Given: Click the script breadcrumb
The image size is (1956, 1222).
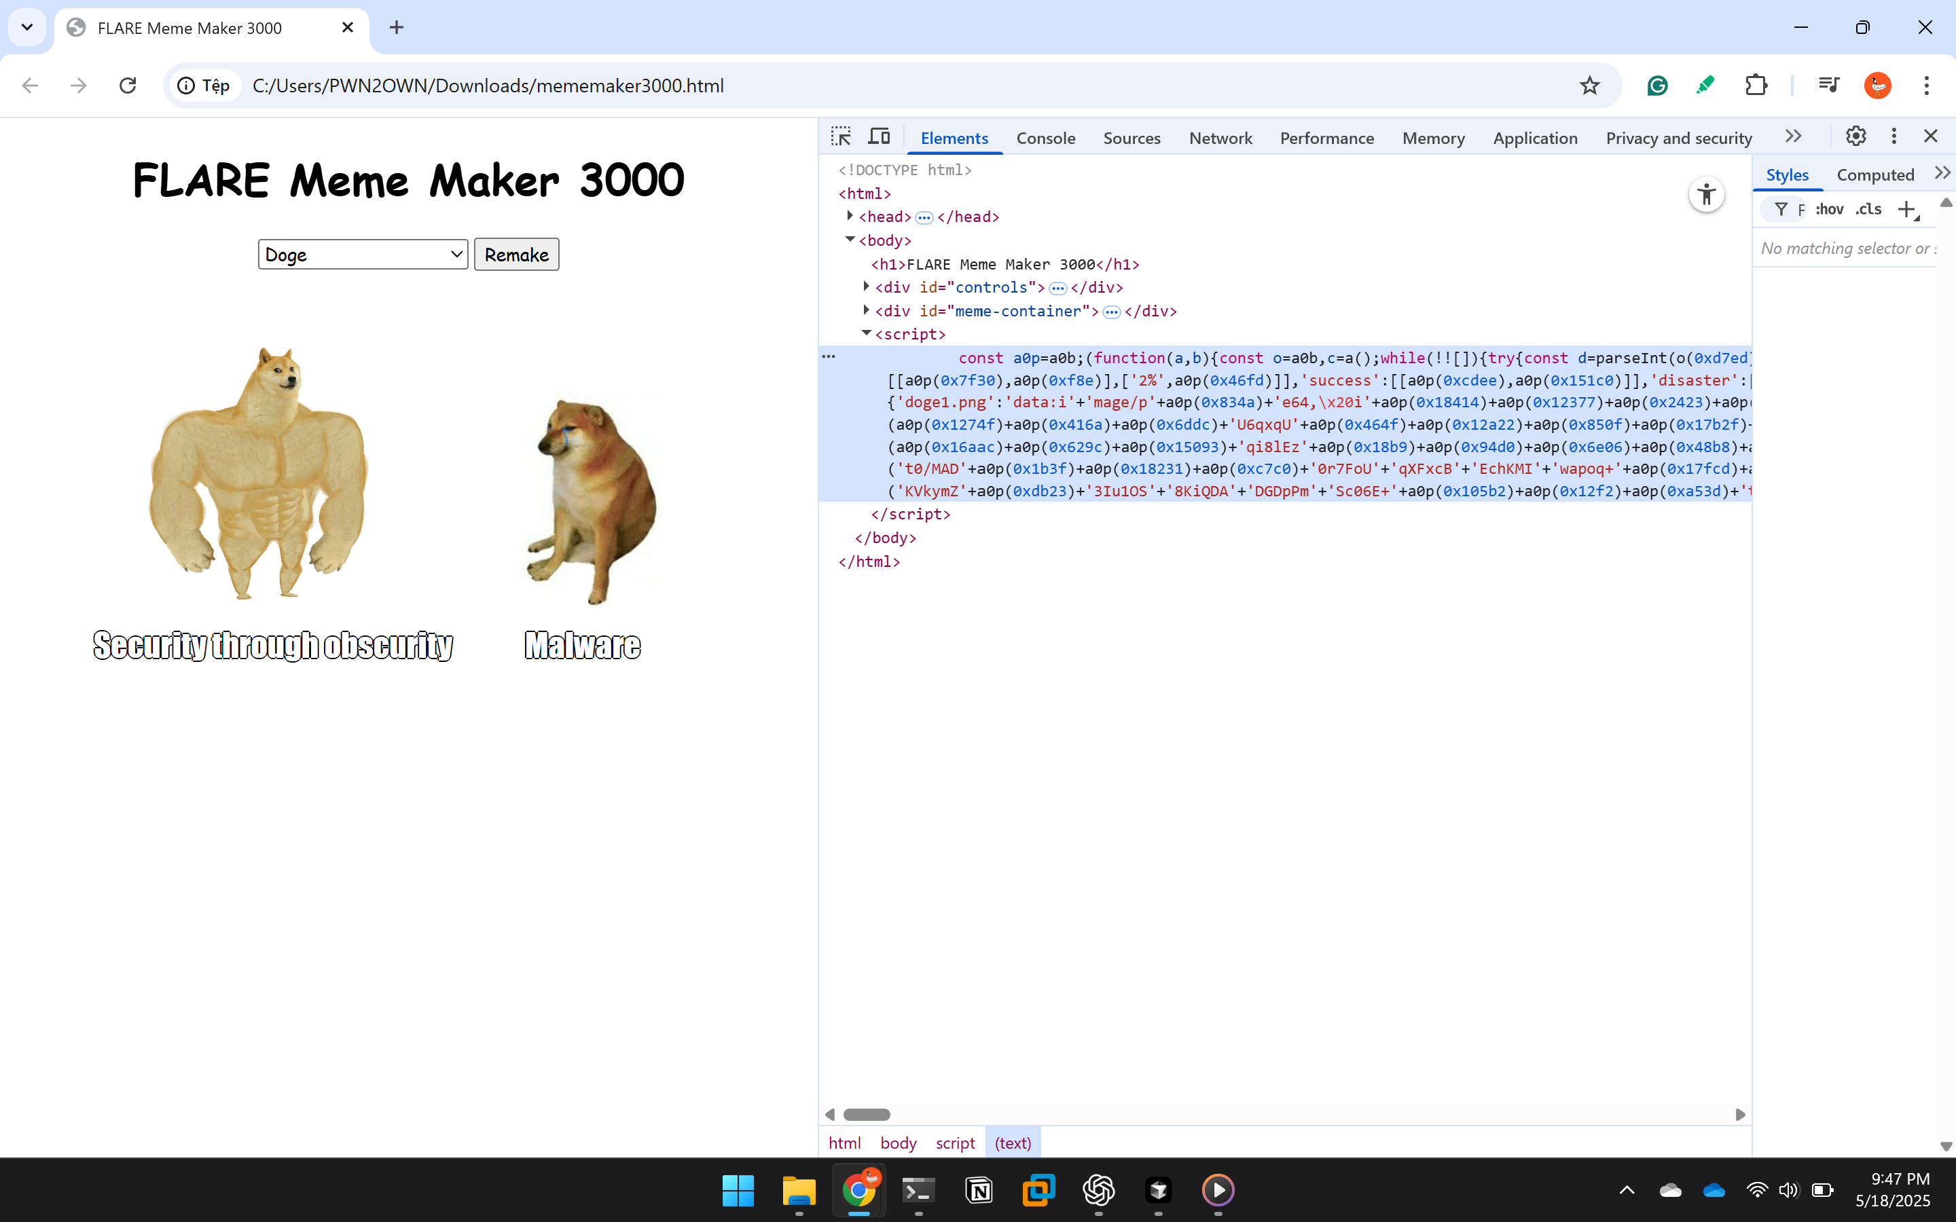Looking at the screenshot, I should click(956, 1143).
